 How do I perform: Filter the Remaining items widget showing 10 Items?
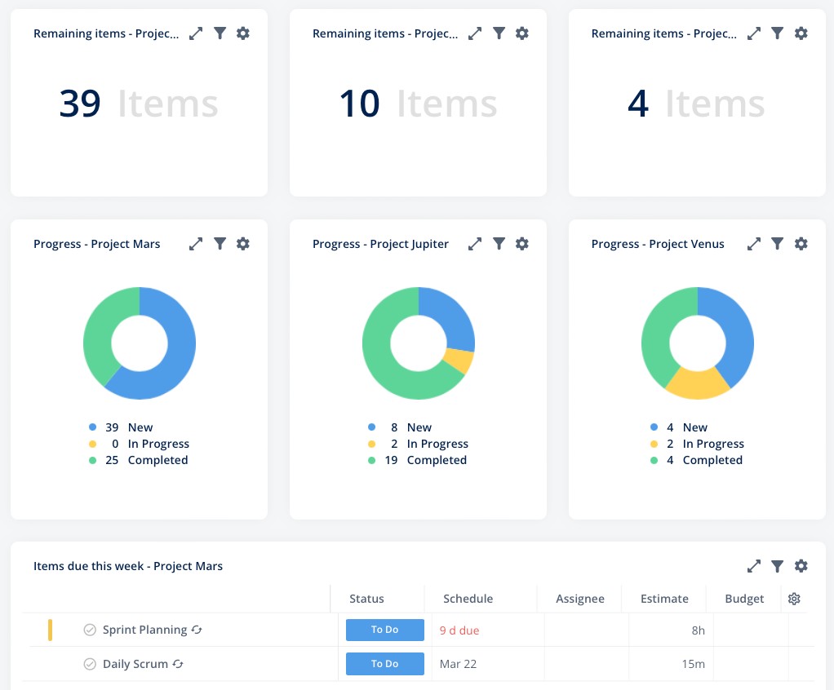coord(499,33)
